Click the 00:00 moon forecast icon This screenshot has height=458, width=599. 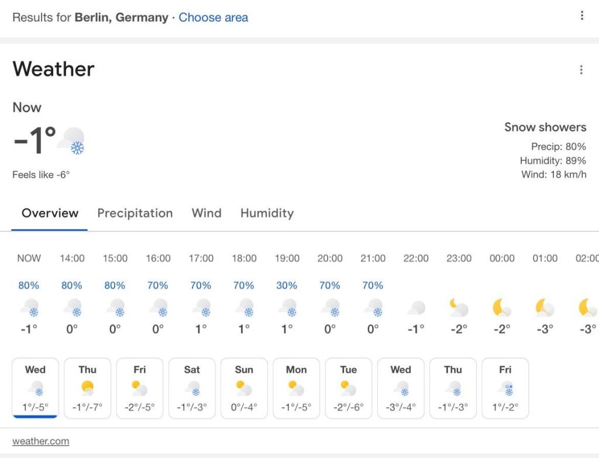coord(502,308)
